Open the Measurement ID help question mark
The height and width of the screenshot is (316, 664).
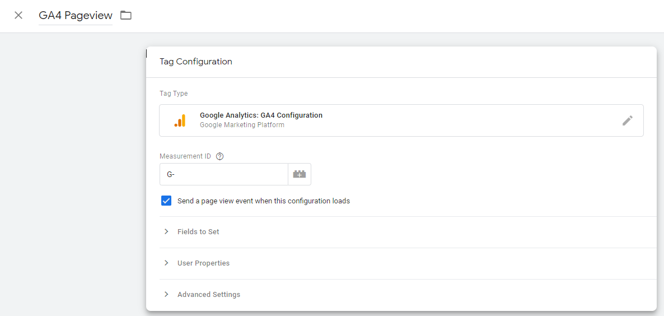point(220,156)
